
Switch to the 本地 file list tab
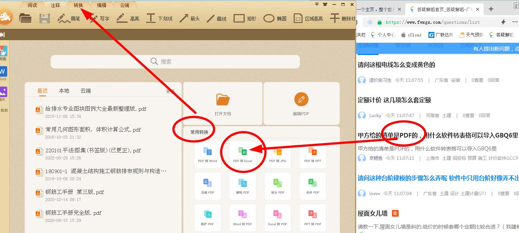64,90
